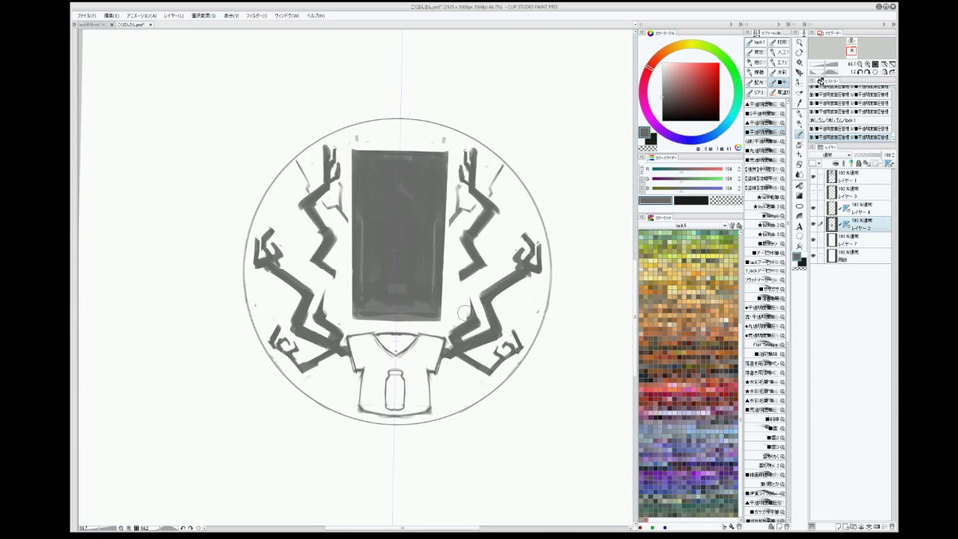Screen dimensions: 958x539
Task: Click layer opacity value stepper
Action: click(892, 156)
